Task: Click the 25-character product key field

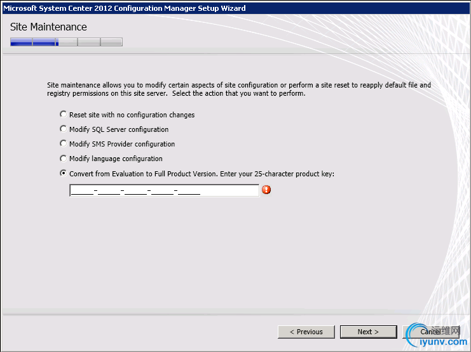Action: (164, 190)
